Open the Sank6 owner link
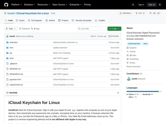Screen dimensions: 166x124 [x=11, y=13]
